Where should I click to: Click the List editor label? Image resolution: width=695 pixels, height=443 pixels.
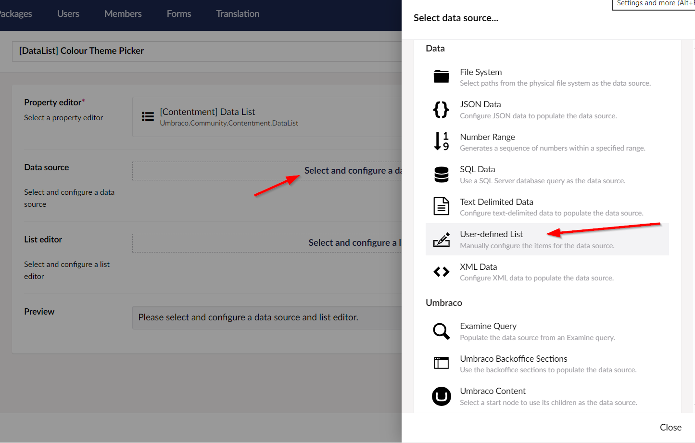(43, 240)
